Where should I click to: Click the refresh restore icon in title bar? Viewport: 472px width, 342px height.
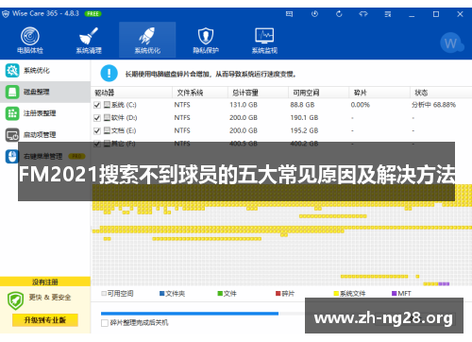[339, 14]
